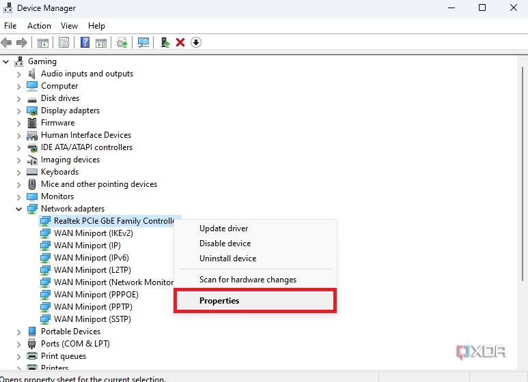This screenshot has width=528, height=382.
Task: Expand the Keyboards category
Action: [x=19, y=173]
